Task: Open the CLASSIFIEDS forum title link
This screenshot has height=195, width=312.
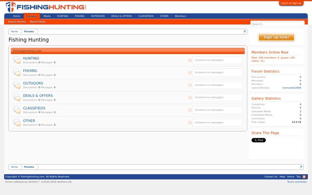Action: click(34, 108)
